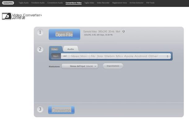Start conversion with the Convert button
This screenshot has height=121, width=189.
[61, 110]
